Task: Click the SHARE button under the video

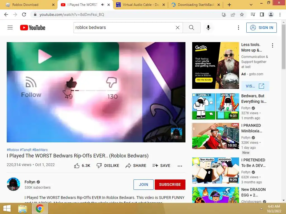Action: tap(136, 166)
